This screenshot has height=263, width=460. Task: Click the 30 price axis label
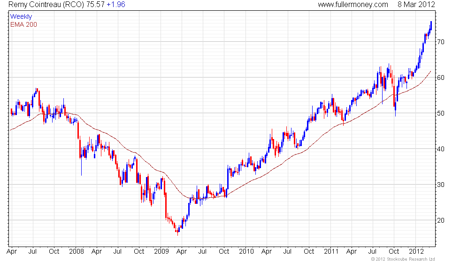tap(441, 185)
